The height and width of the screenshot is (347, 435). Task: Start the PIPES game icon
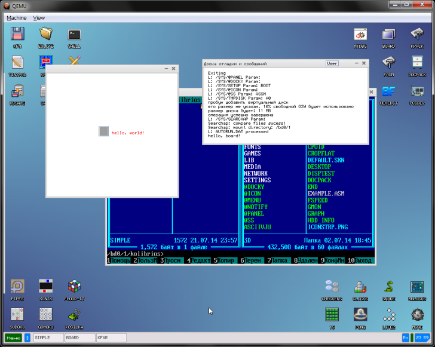point(17,290)
